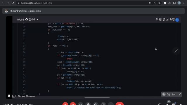Open the Chrome profile avatar
This screenshot has height=105, width=187.
pos(179,3)
